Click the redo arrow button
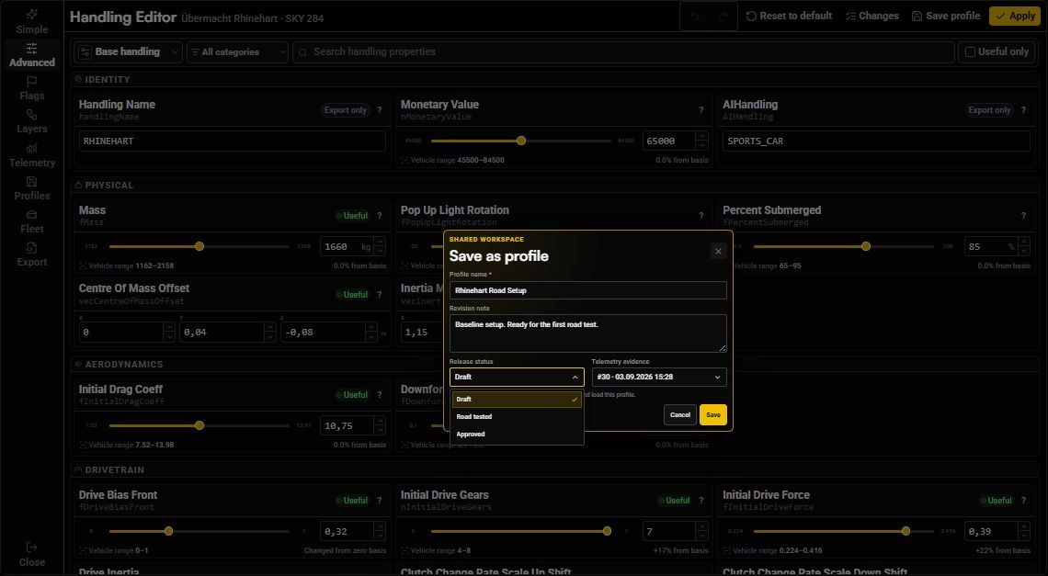The image size is (1048, 576). point(723,16)
